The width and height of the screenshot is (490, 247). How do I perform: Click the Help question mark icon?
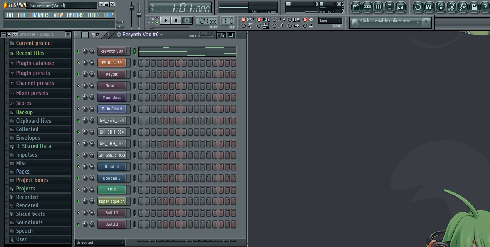(485, 7)
